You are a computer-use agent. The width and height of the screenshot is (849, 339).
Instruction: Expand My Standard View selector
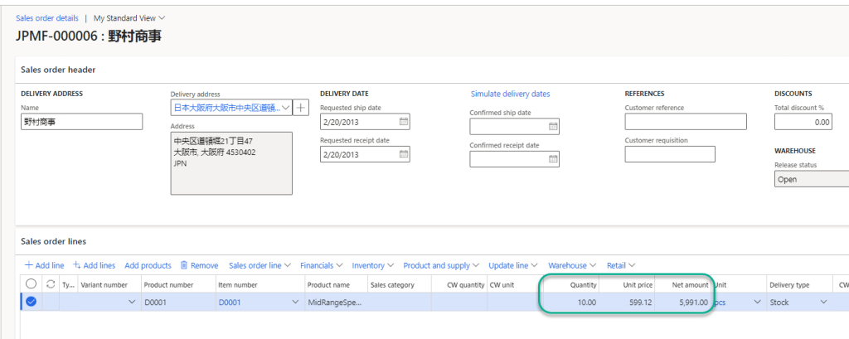point(129,17)
